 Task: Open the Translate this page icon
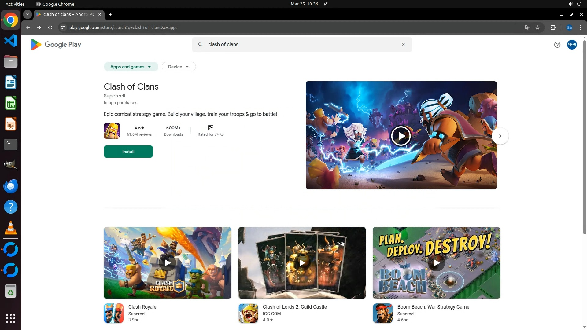point(527,28)
